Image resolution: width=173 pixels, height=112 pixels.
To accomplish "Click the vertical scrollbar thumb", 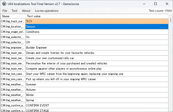I will [171, 20].
